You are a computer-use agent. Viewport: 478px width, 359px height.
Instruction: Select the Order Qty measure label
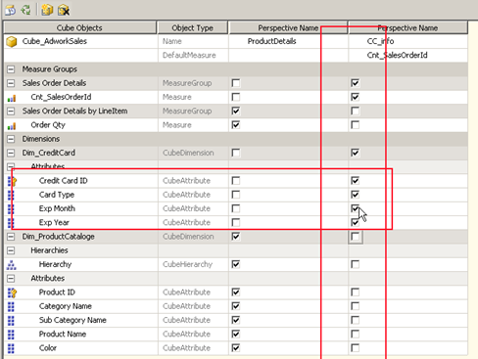(x=48, y=125)
